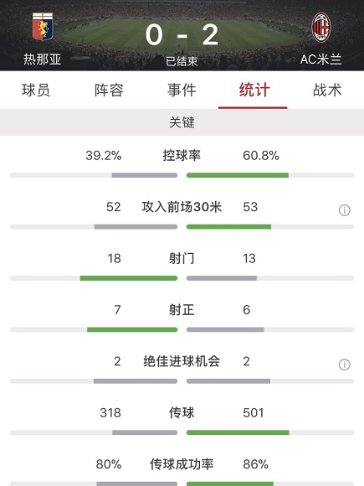The image size is (364, 486).
Task: Open info icon for 攻入前场30米 stat
Action: 344,210
